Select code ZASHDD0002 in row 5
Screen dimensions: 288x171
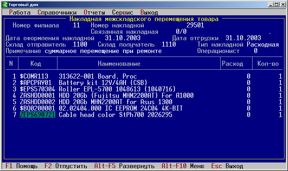38,102
